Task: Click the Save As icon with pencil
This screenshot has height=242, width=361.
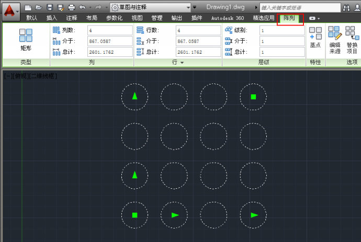Action: 61,8
